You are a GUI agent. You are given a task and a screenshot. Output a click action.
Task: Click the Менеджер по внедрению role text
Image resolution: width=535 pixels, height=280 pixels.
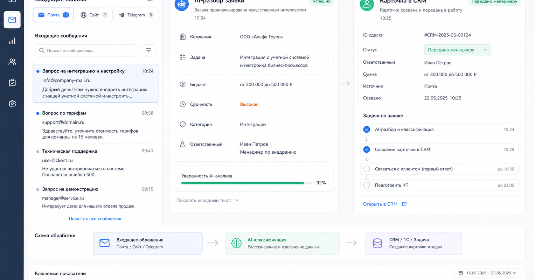pos(268,152)
